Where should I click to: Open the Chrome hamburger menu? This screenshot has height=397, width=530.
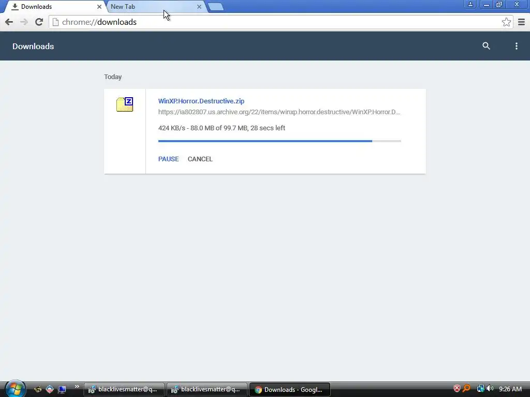pos(521,22)
